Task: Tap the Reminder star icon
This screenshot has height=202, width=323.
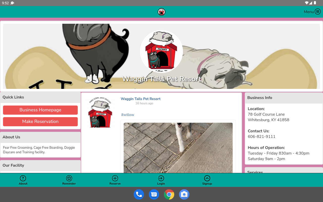Action: pyautogui.click(x=69, y=178)
